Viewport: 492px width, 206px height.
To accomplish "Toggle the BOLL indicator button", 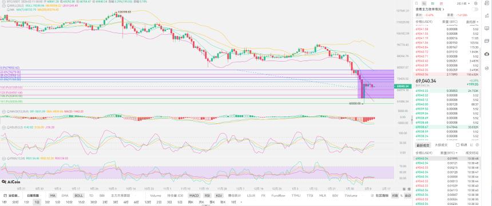I will tap(78, 196).
